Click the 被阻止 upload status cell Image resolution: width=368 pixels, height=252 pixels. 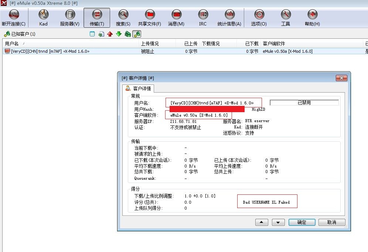tap(147, 51)
